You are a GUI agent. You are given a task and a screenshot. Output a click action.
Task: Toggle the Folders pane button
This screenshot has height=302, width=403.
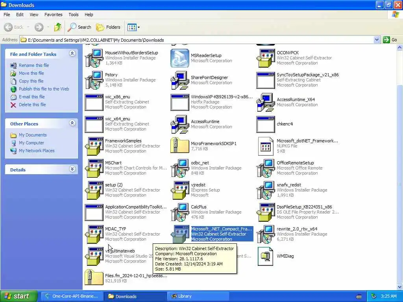pos(108,27)
